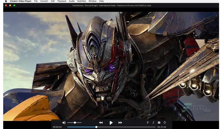Click the playback progress slider knob
Screen dimensions: 222x129
click(96, 127)
